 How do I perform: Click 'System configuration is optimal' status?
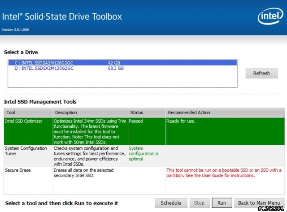143,154
